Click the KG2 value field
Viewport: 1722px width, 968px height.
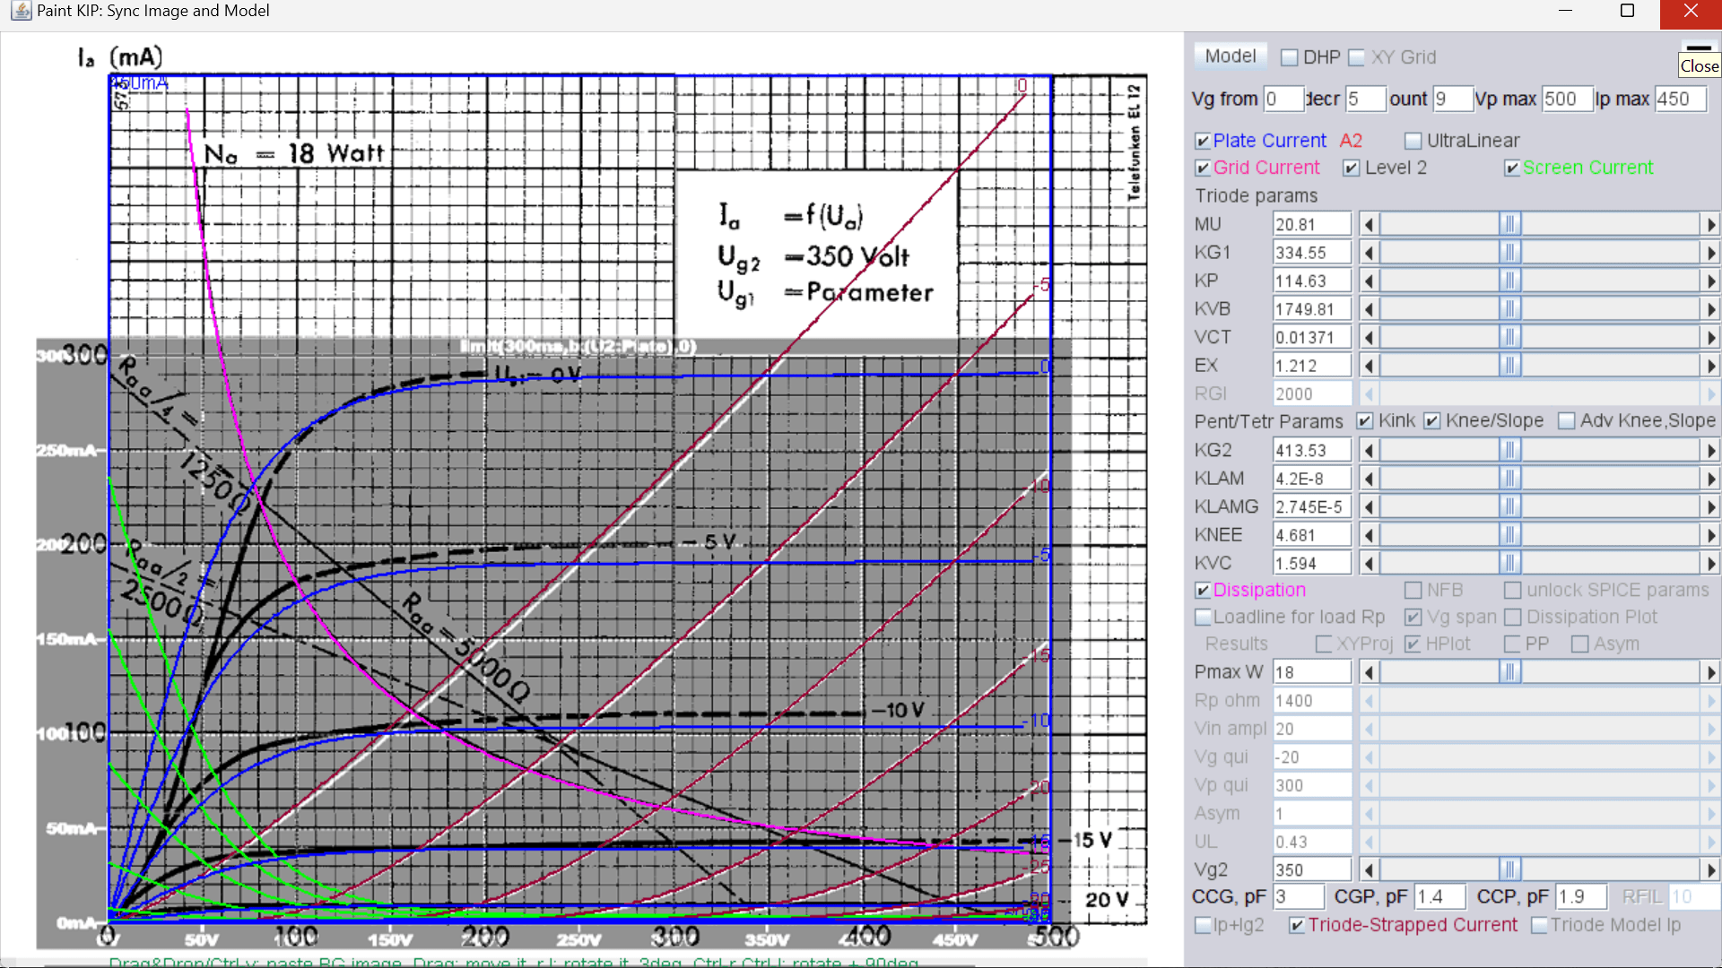[x=1312, y=450]
